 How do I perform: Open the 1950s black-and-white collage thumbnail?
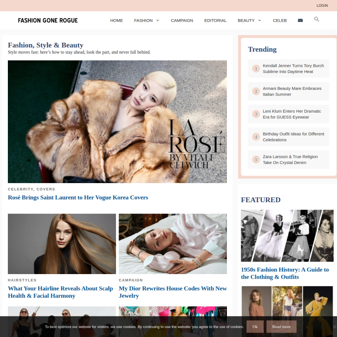click(x=287, y=236)
